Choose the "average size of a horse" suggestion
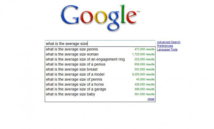 pyautogui.click(x=75, y=84)
